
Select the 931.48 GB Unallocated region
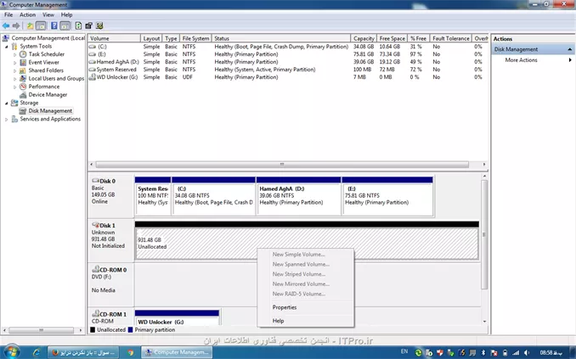[x=307, y=241]
